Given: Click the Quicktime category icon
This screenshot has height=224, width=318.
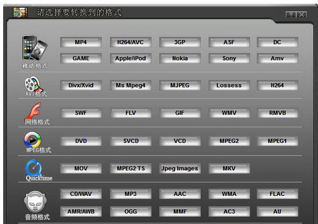Looking at the screenshot, I should (x=35, y=168).
